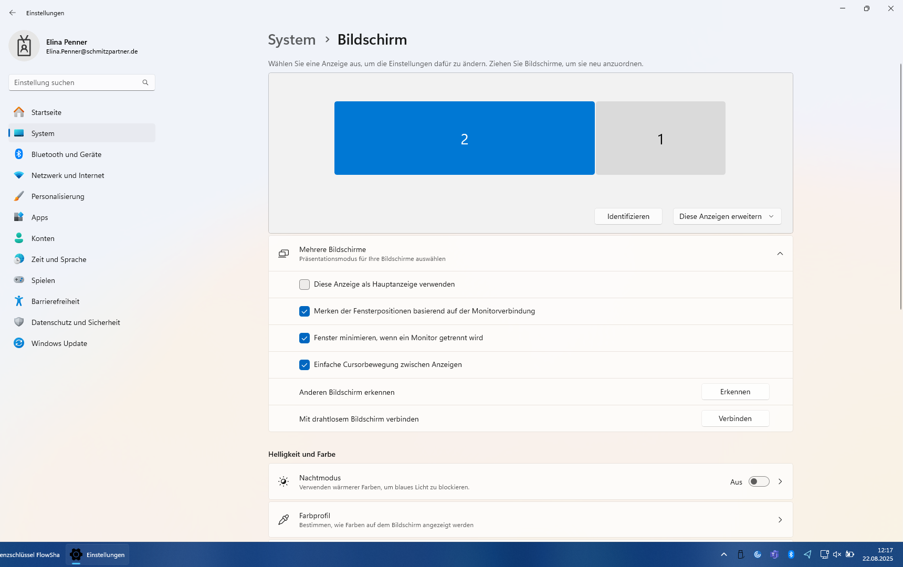Click the muted volume icon in taskbar
Viewport: 903px width, 567px height.
837,554
